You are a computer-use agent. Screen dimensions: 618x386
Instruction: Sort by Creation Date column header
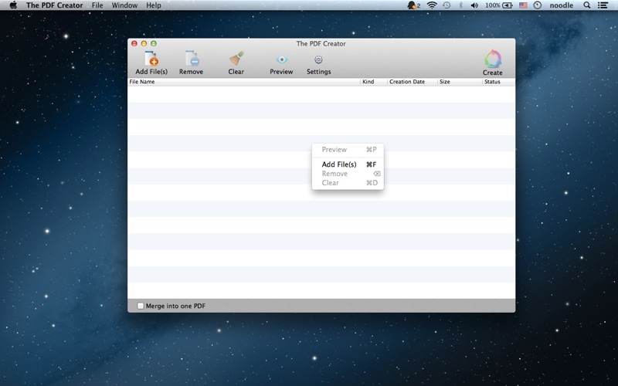pyautogui.click(x=413, y=82)
